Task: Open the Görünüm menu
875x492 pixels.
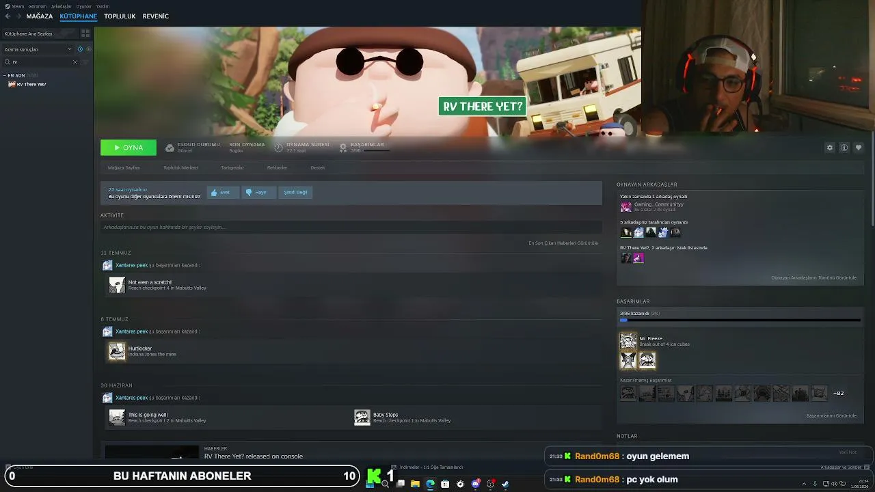Action: tap(38, 6)
